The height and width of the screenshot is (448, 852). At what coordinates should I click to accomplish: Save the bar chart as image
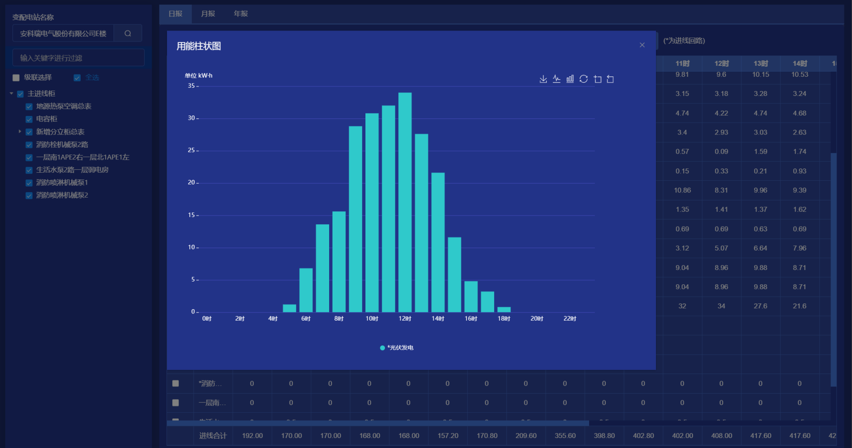pyautogui.click(x=543, y=79)
